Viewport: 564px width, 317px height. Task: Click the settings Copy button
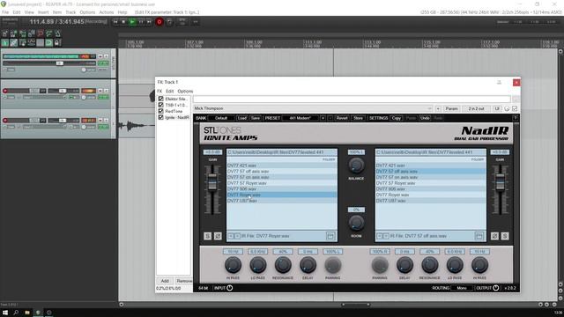pyautogui.click(x=396, y=118)
